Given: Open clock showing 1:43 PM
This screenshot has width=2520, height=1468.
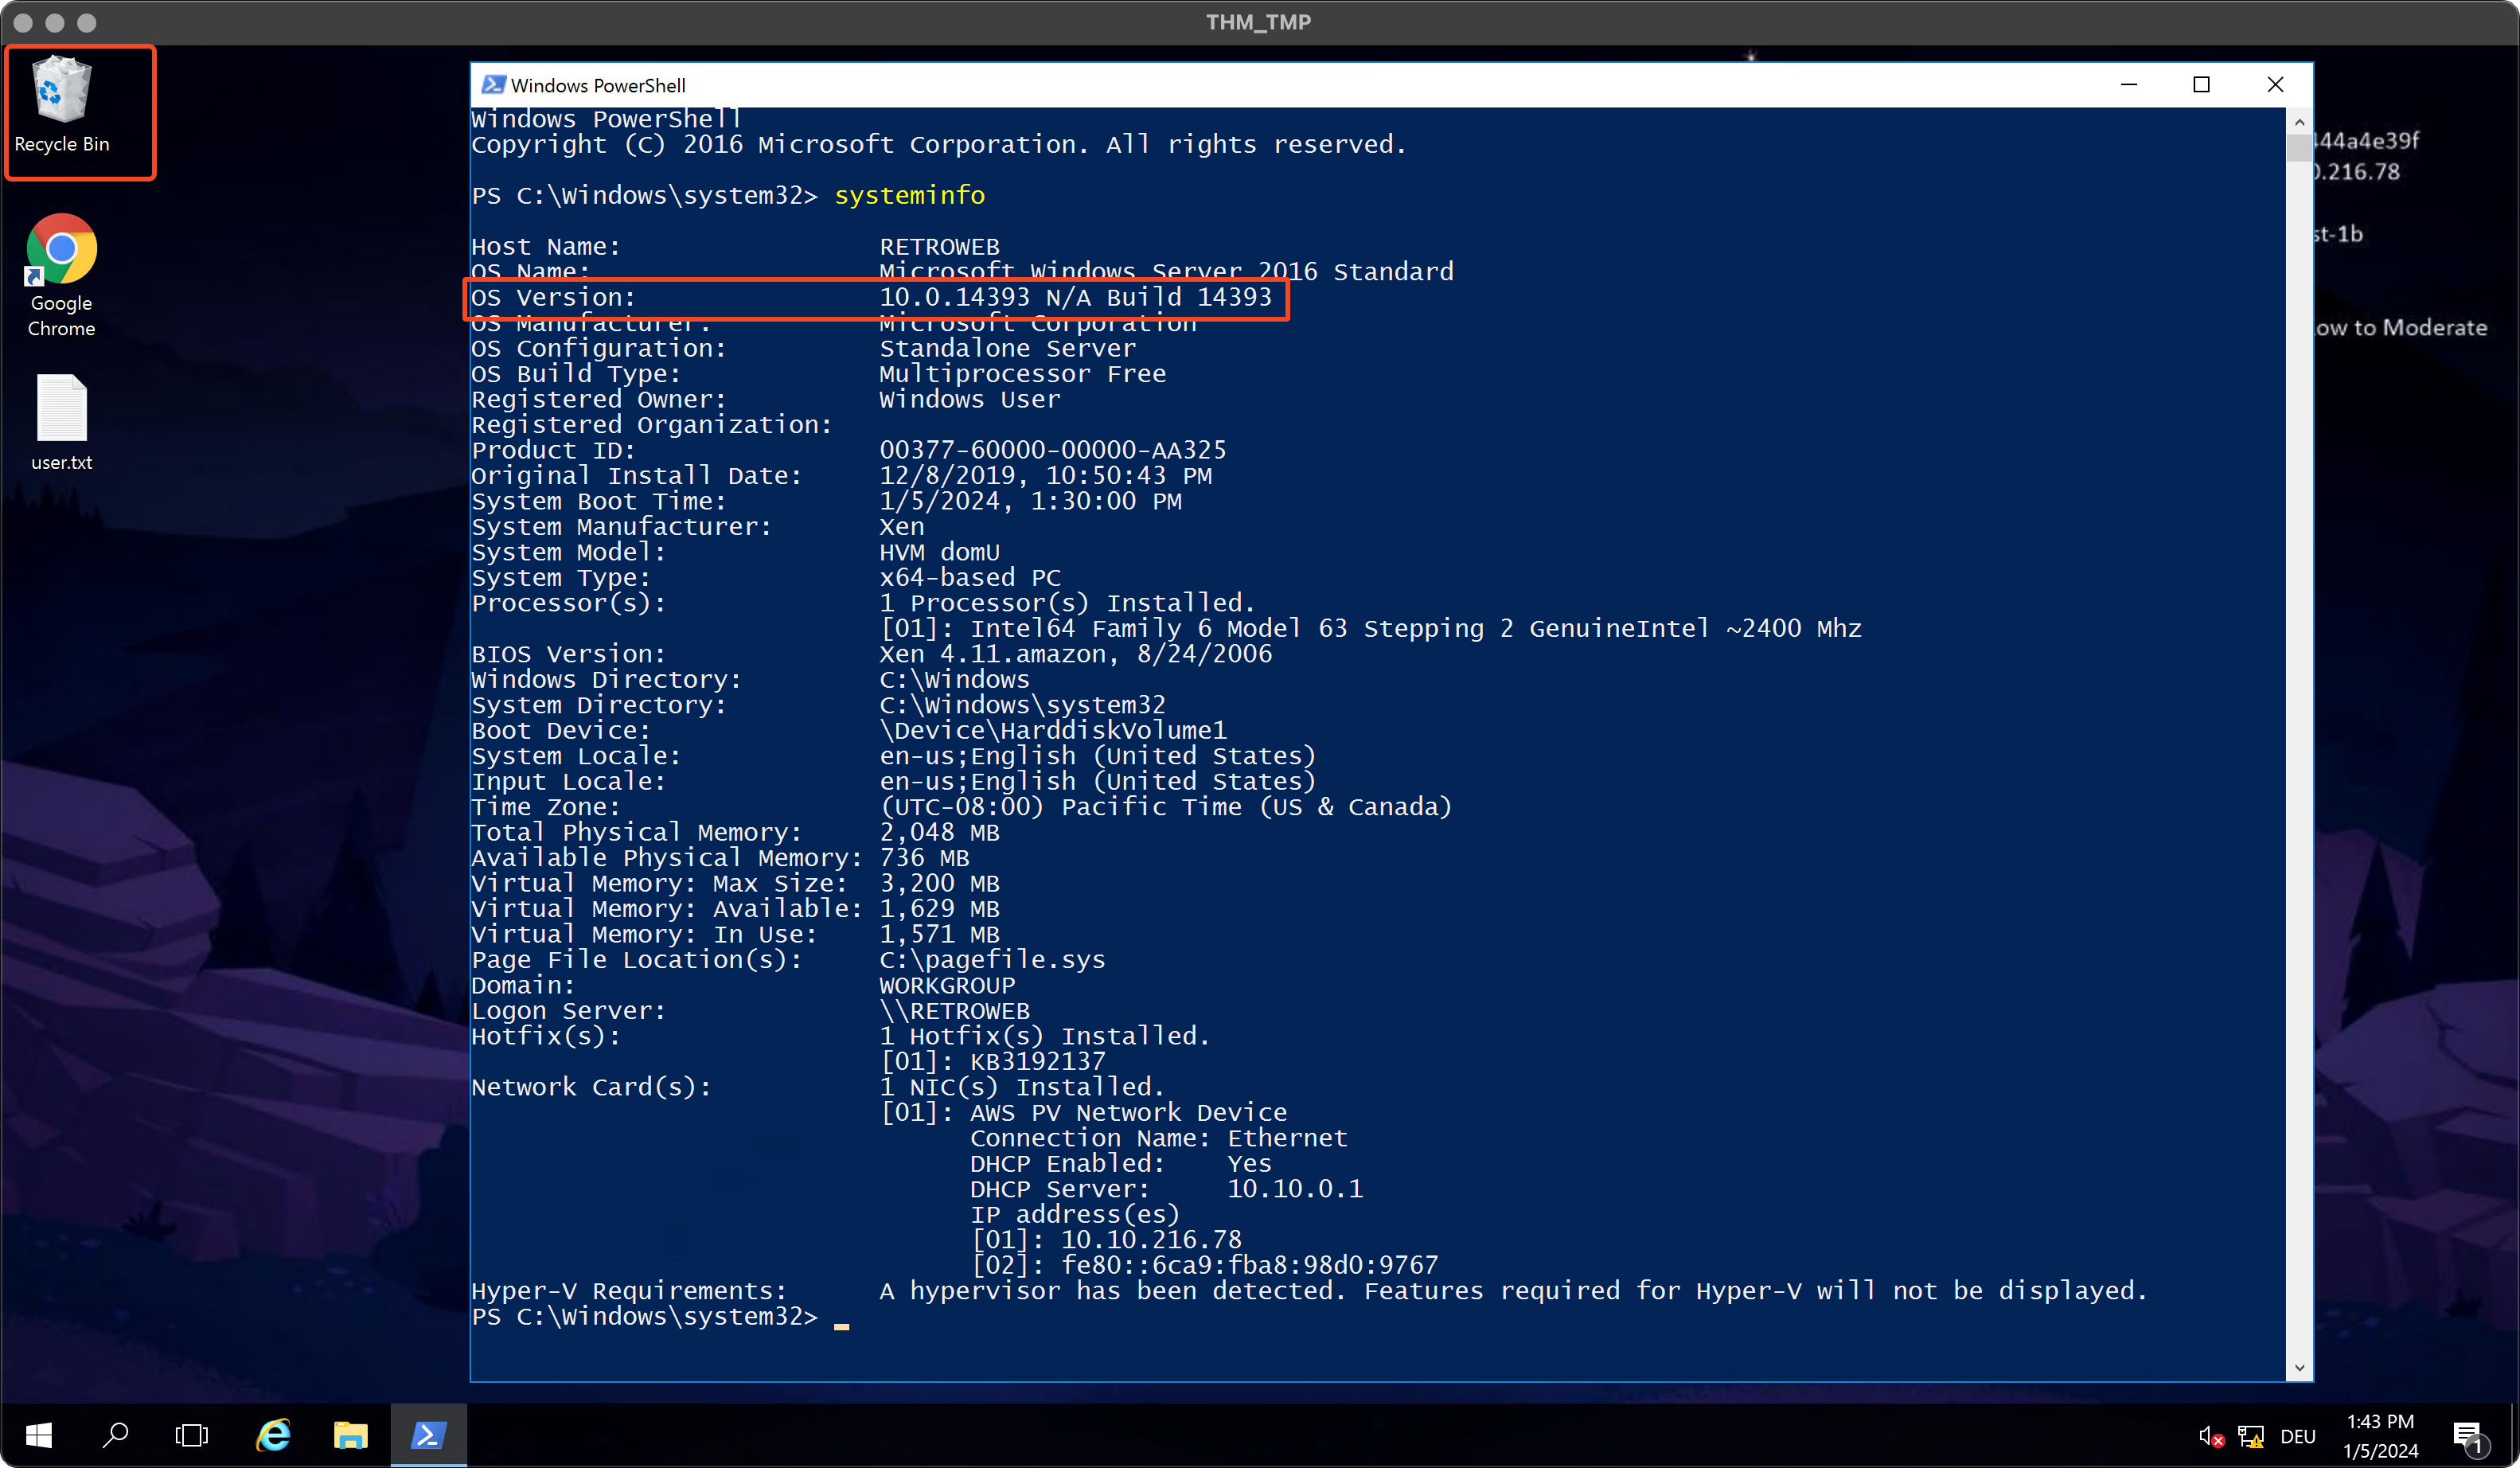Looking at the screenshot, I should tap(2380, 1436).
